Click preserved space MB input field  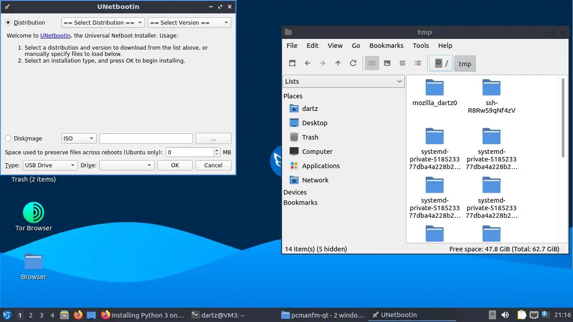tap(190, 152)
